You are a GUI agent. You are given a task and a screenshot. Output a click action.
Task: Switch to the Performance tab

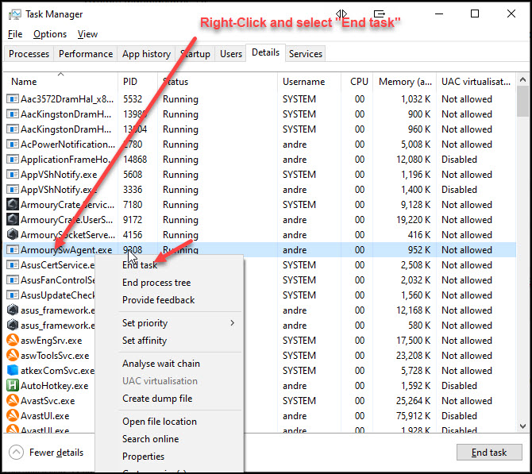86,54
